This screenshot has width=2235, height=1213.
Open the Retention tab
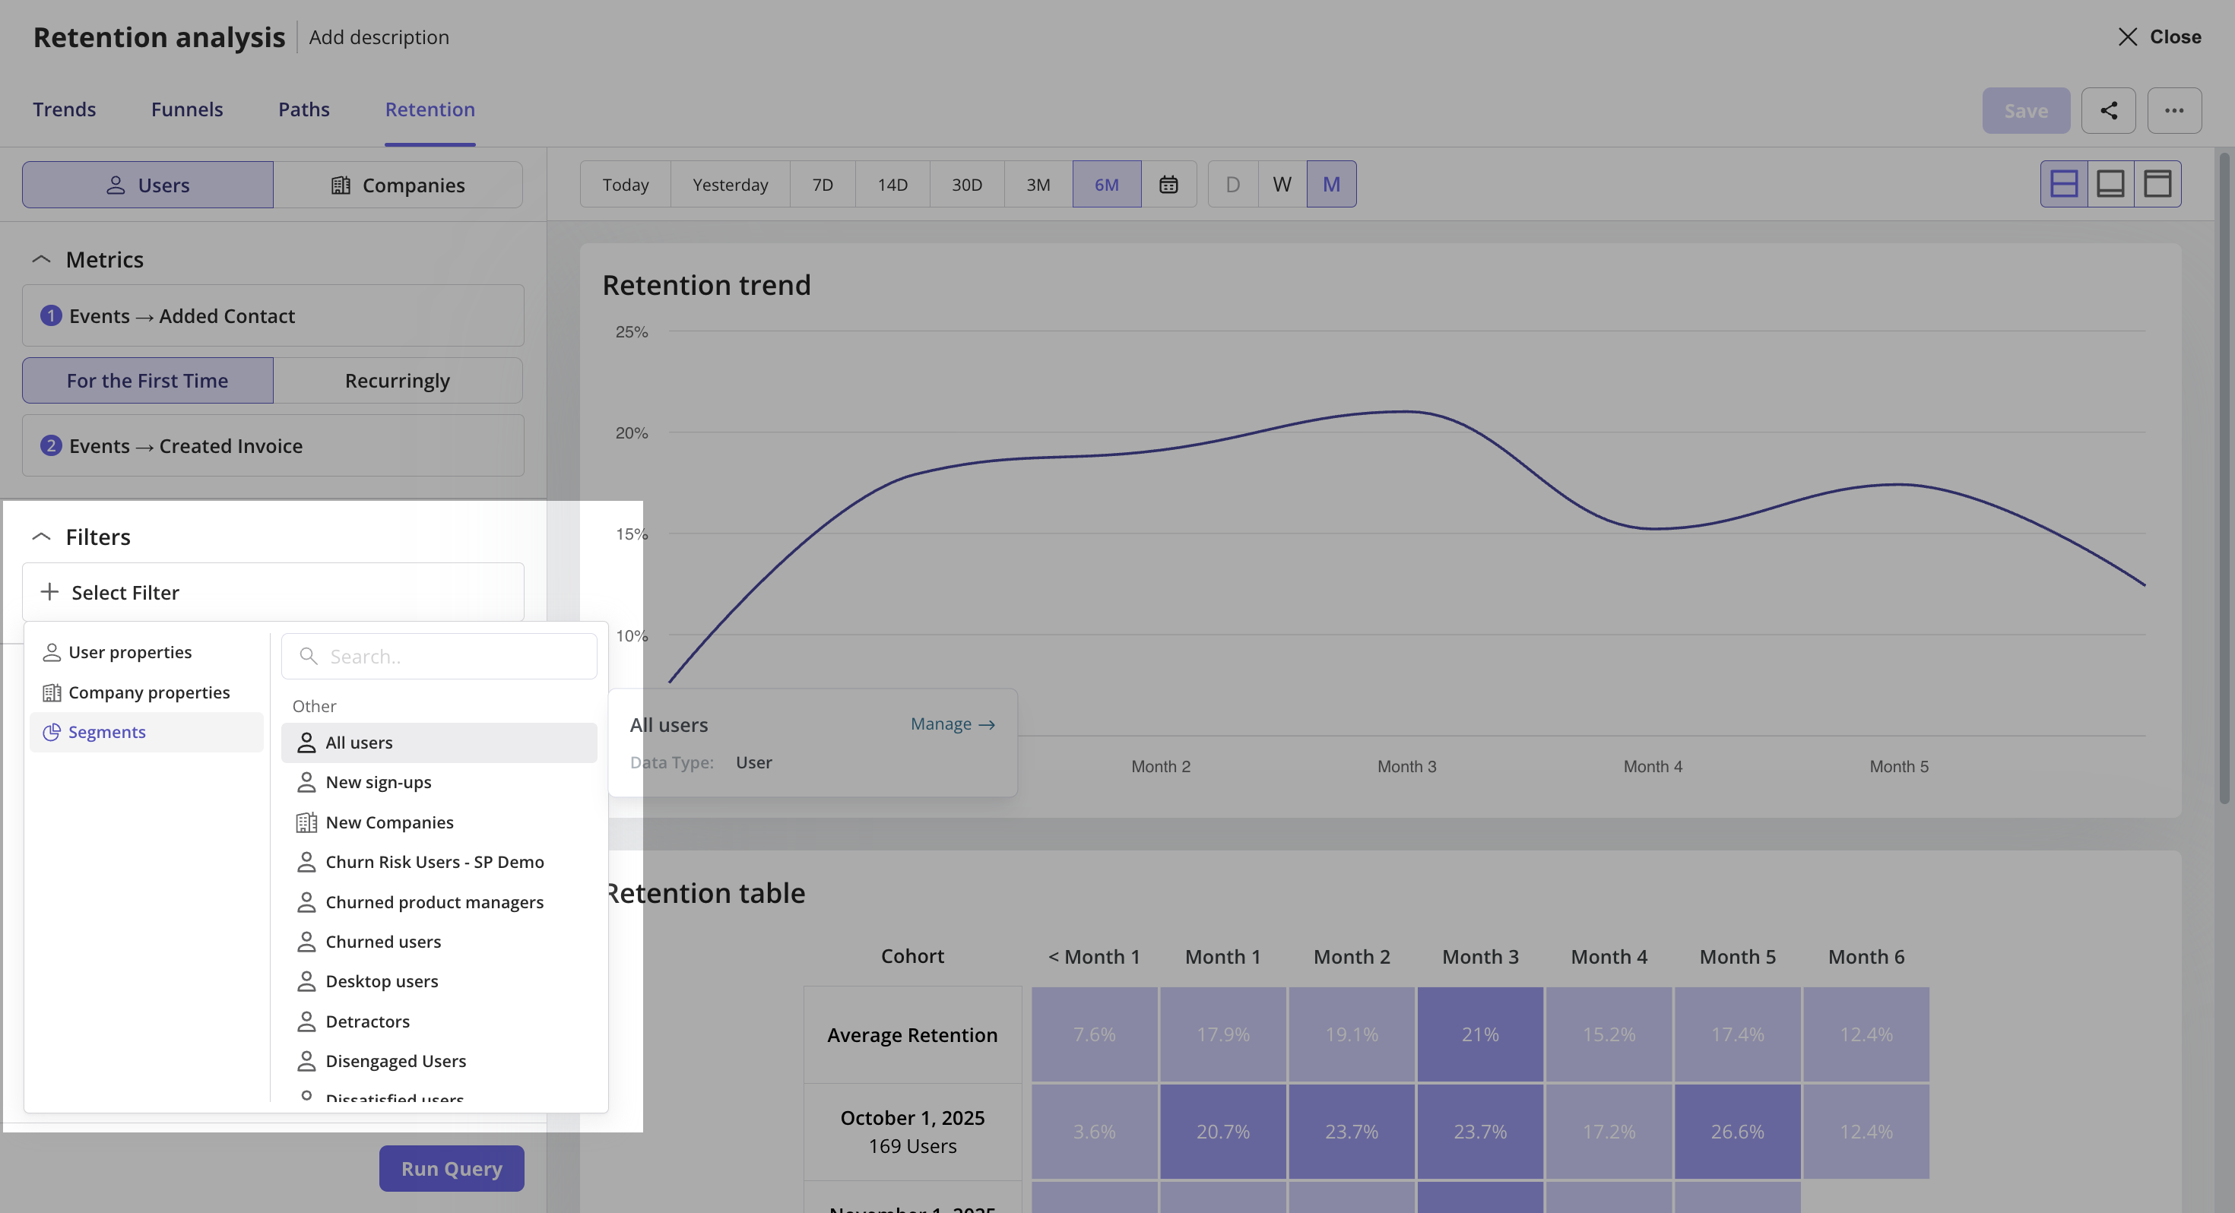(x=430, y=109)
